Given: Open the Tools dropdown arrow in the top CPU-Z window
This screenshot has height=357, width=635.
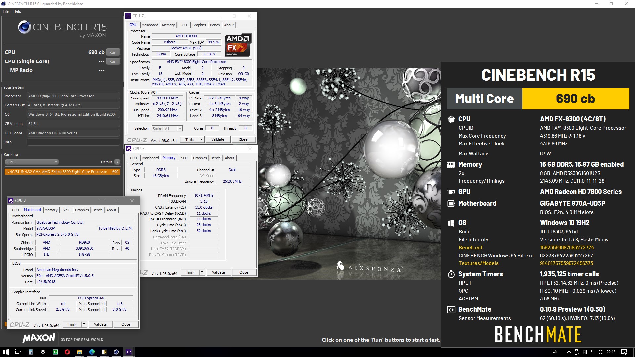Looking at the screenshot, I should pos(201,139).
